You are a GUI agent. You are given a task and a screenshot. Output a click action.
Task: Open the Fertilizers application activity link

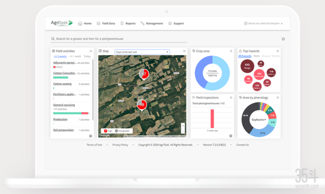pyautogui.click(x=65, y=94)
